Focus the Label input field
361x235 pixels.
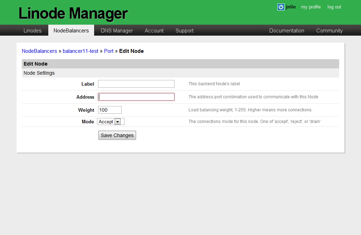tap(136, 84)
